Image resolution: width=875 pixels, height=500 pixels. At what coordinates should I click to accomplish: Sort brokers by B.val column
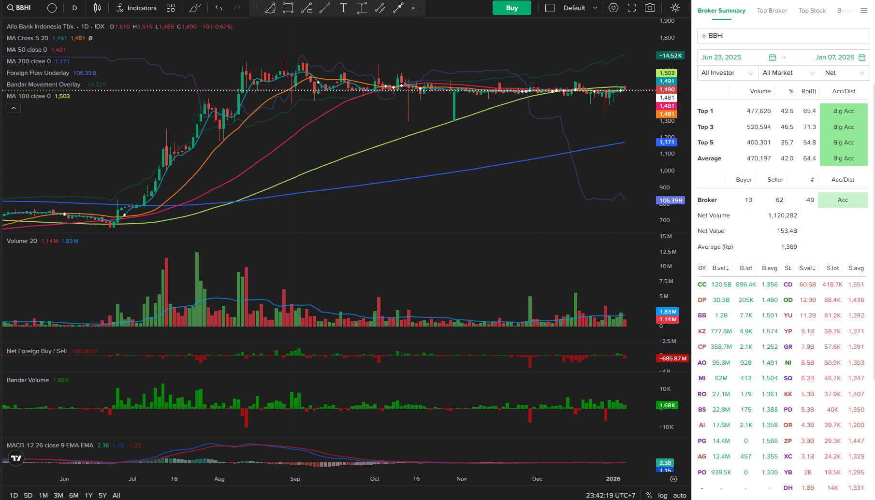pyautogui.click(x=720, y=268)
